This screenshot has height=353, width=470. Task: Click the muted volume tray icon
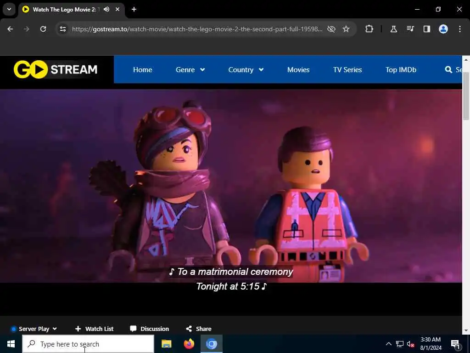(x=410, y=344)
